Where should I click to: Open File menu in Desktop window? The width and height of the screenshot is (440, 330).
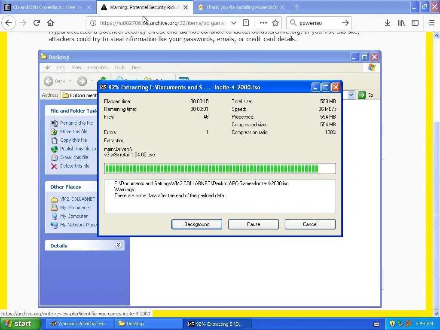click(47, 67)
